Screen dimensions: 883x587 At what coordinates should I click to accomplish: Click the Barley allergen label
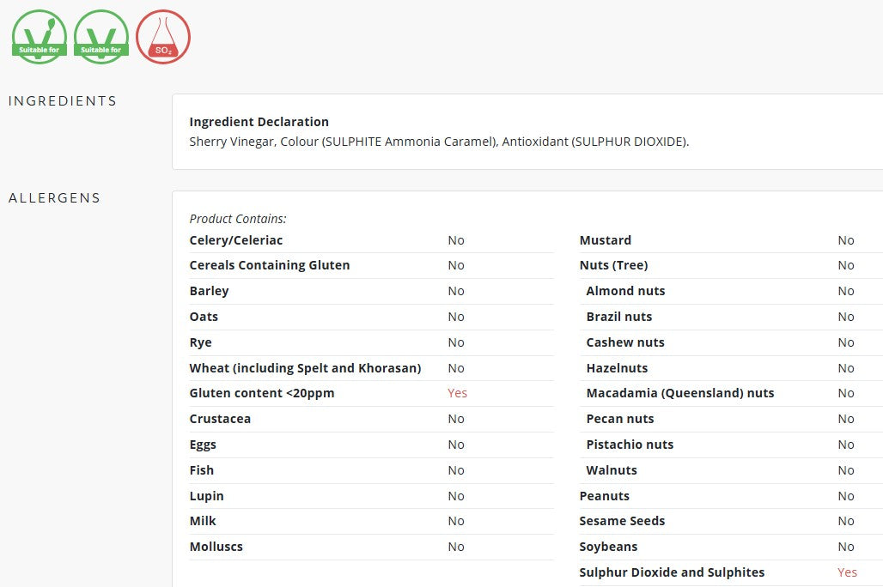coord(209,291)
